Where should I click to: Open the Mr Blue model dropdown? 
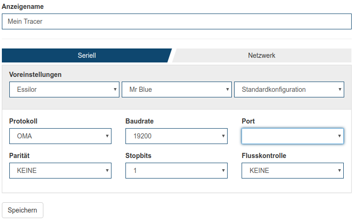click(x=176, y=89)
